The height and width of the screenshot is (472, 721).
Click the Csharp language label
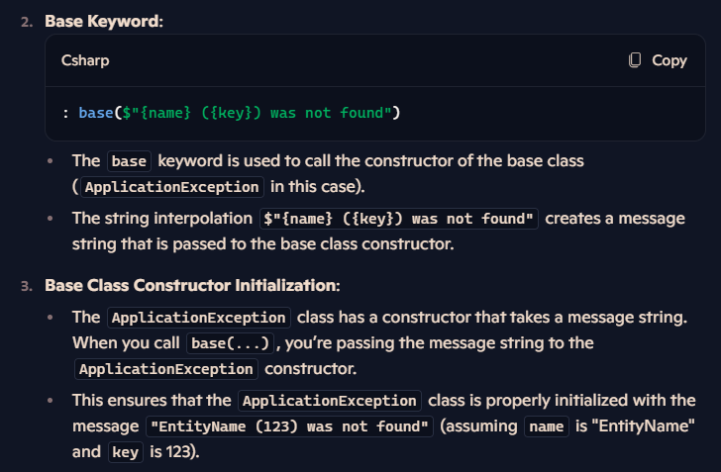click(85, 60)
